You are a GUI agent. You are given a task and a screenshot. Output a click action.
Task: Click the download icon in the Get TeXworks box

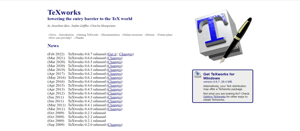point(198,74)
